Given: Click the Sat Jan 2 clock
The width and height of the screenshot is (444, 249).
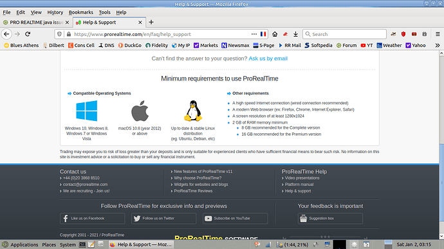Looking at the screenshot, I should [414, 244].
